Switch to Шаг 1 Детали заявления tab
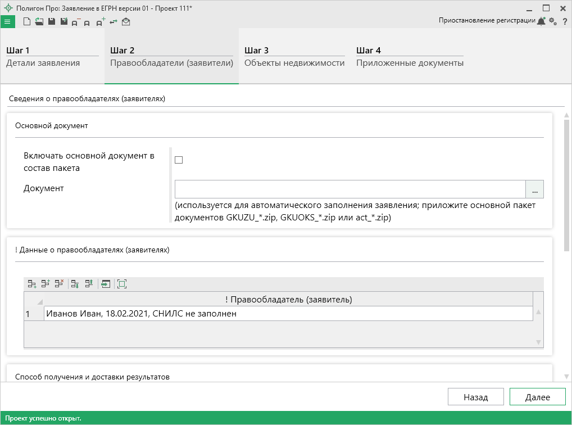This screenshot has height=425, width=572. (52, 57)
